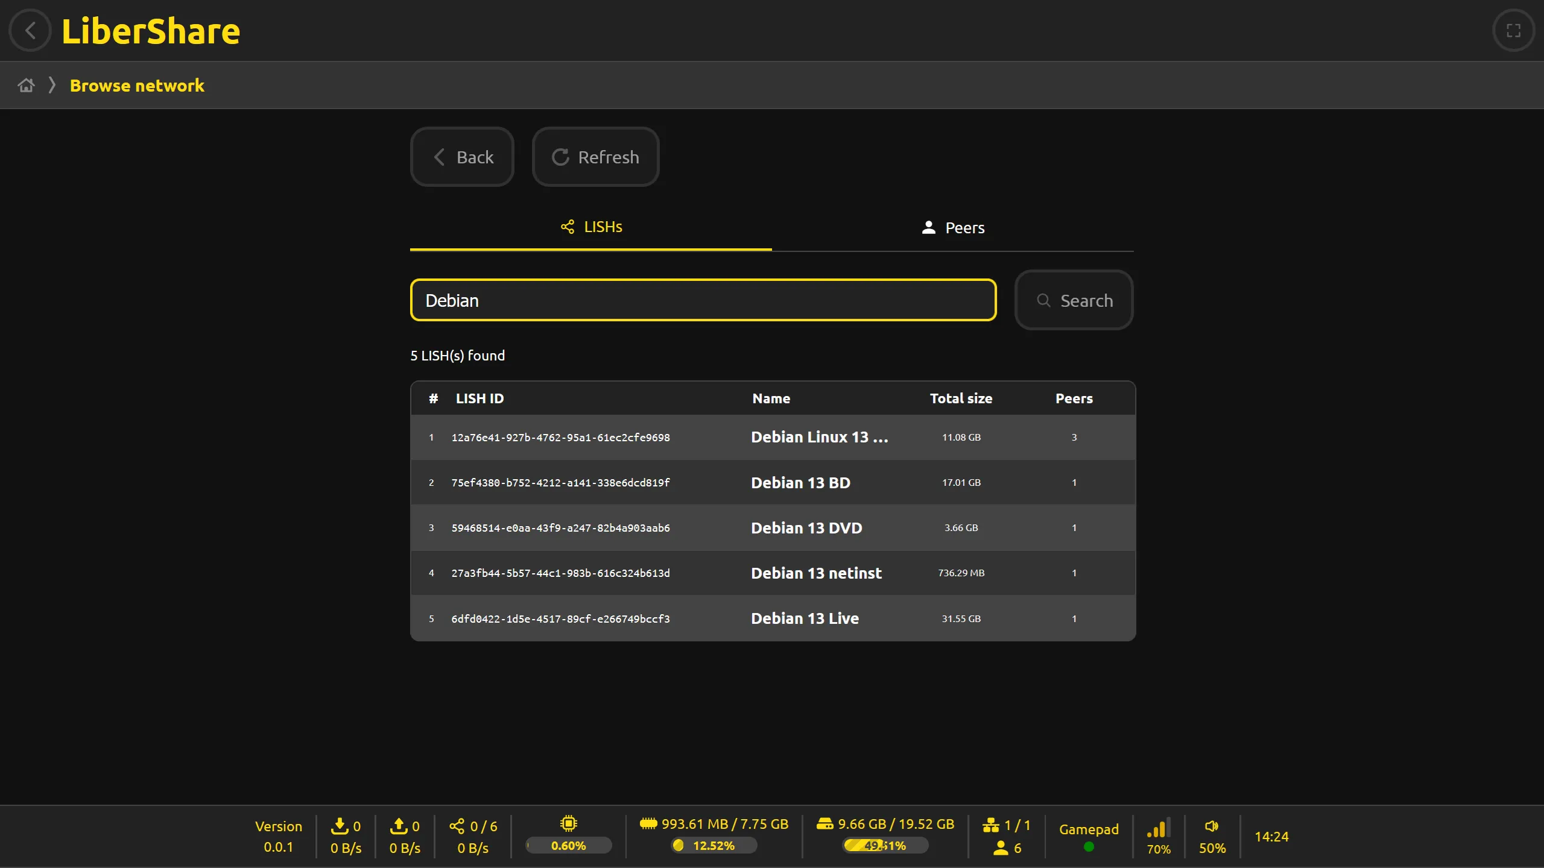Select the Debian 13 Live row
The width and height of the screenshot is (1544, 868).
(773, 618)
